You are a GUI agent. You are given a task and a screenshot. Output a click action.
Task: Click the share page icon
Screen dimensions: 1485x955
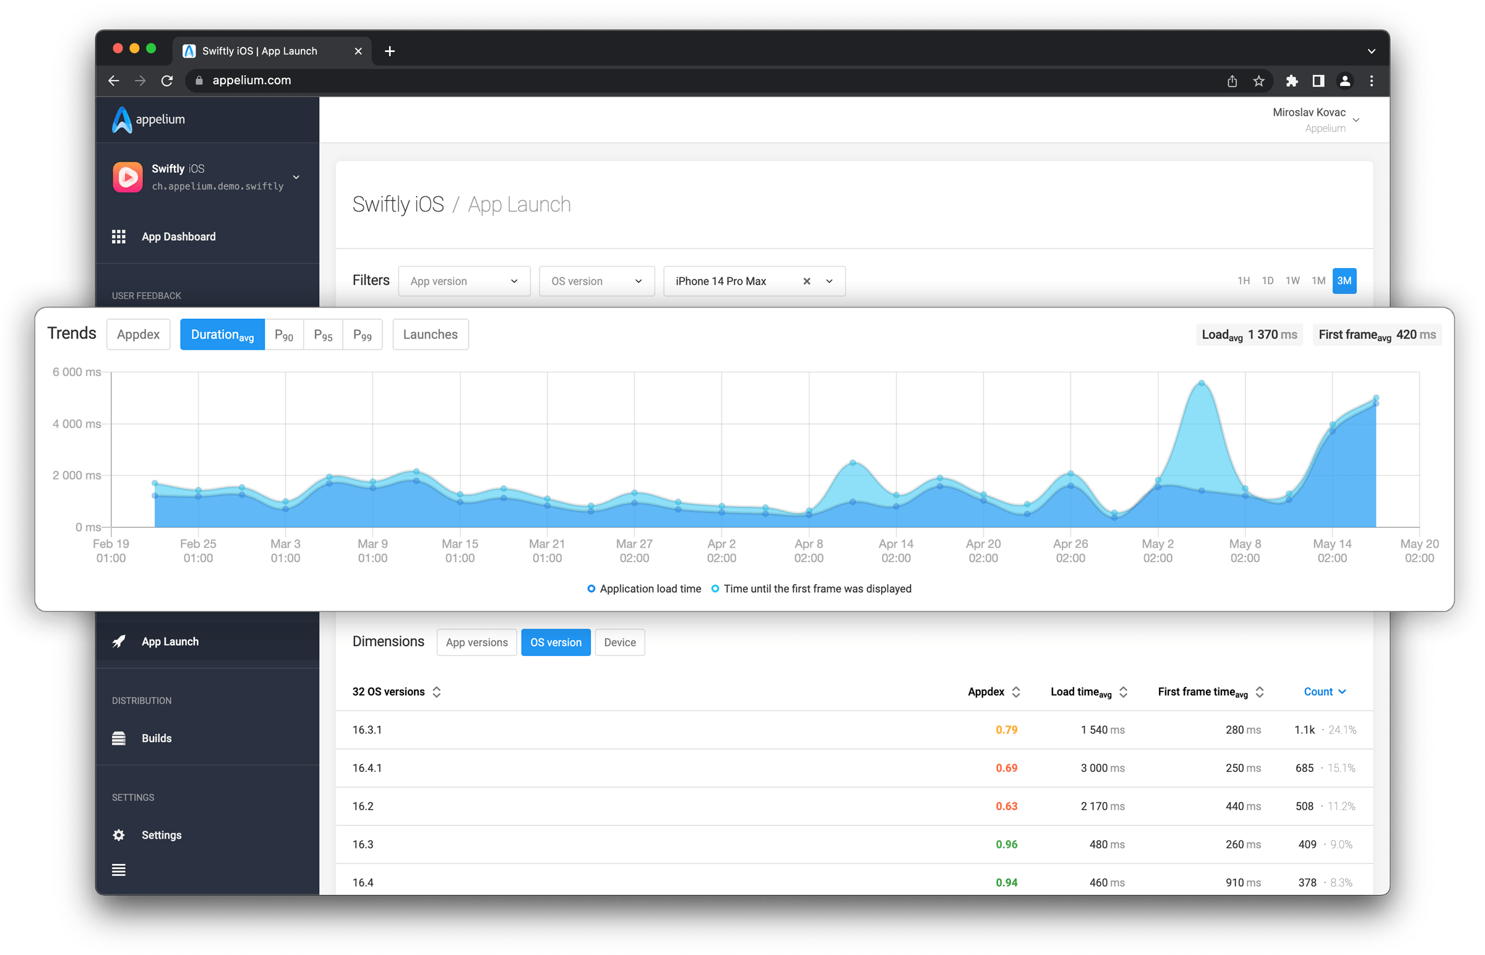1231,80
